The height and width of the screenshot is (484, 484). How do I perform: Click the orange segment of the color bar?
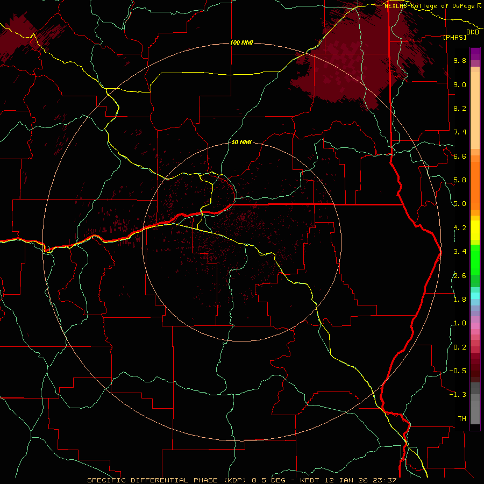(x=475, y=185)
